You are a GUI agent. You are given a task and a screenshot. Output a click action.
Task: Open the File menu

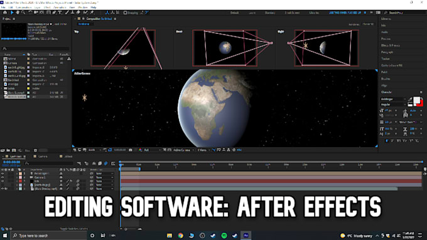pyautogui.click(x=3, y=8)
